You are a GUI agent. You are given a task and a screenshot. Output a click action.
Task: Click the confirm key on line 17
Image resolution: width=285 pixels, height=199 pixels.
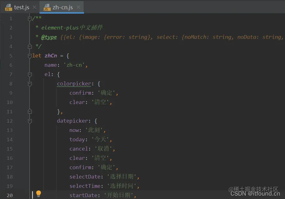pos(80,167)
